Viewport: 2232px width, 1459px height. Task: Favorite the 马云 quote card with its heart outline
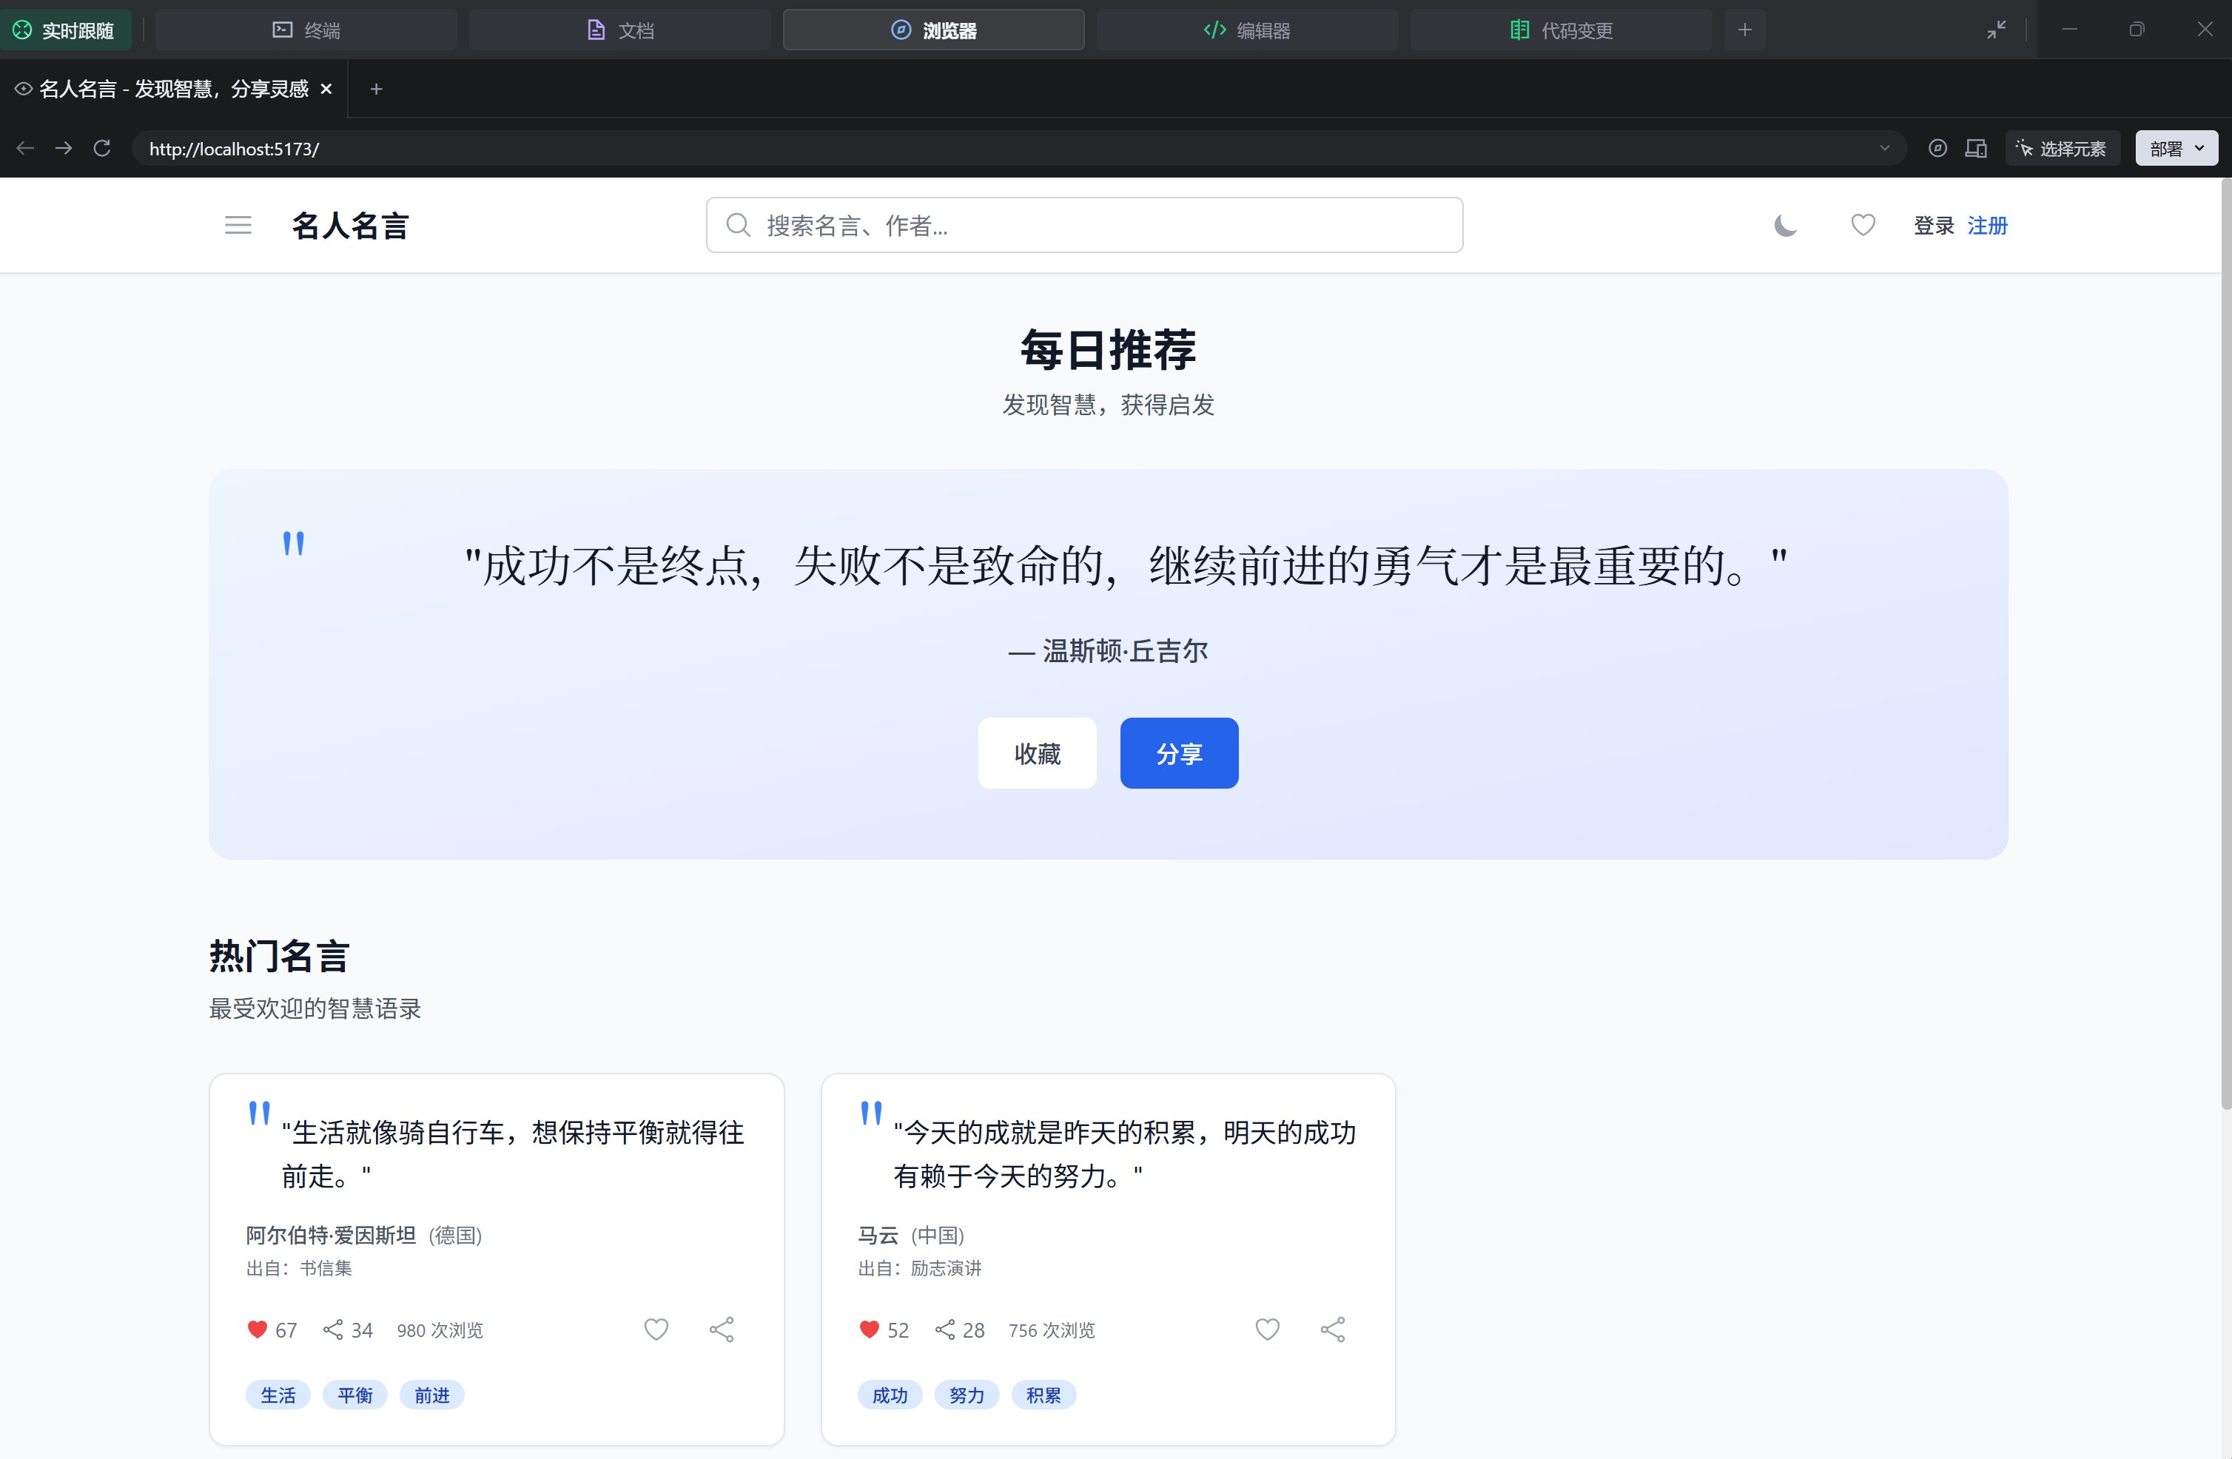[1267, 1329]
